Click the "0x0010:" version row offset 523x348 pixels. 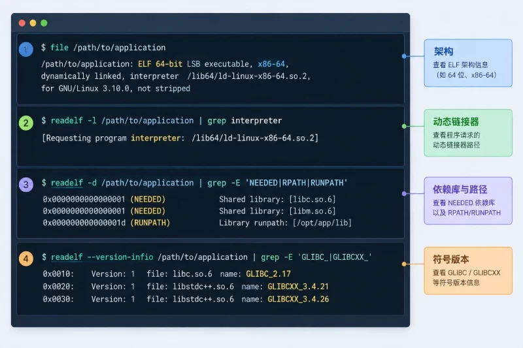[x=58, y=274]
